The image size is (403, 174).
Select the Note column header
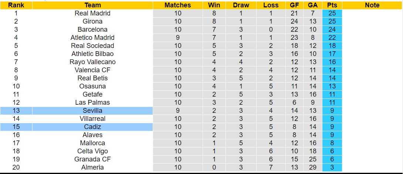372,5
